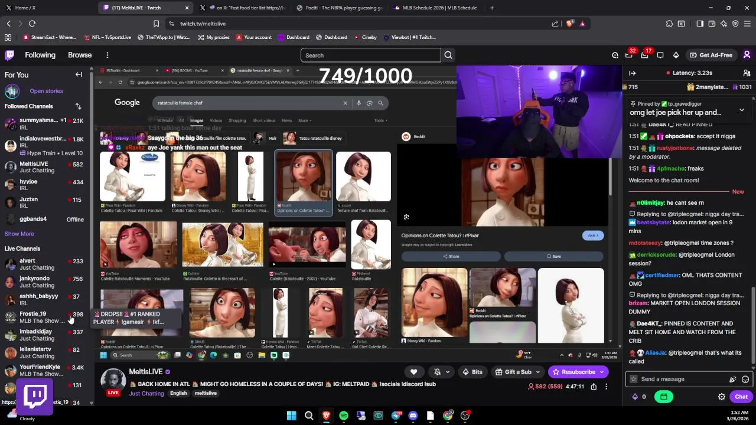Image resolution: width=756 pixels, height=425 pixels.
Task: Click the heart follow button under stream
Action: coord(413,372)
